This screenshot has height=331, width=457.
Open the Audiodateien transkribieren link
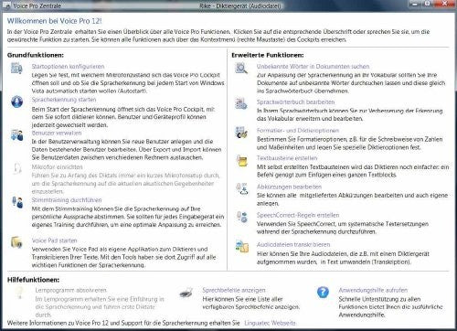point(293,244)
